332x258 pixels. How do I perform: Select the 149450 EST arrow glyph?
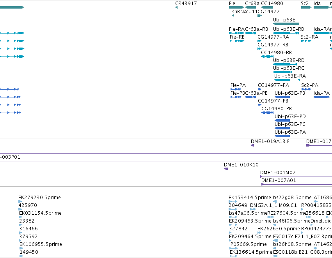point(21,256)
